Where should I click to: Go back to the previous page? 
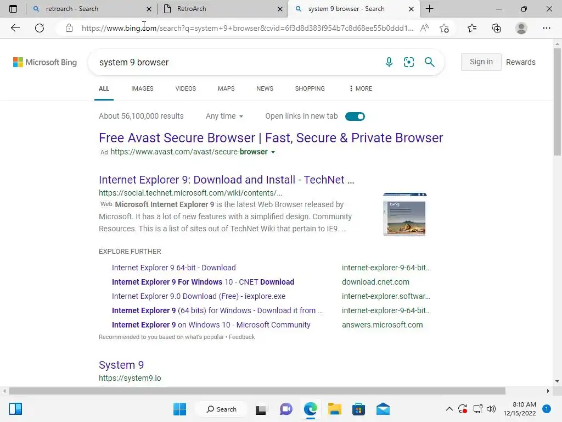[15, 28]
